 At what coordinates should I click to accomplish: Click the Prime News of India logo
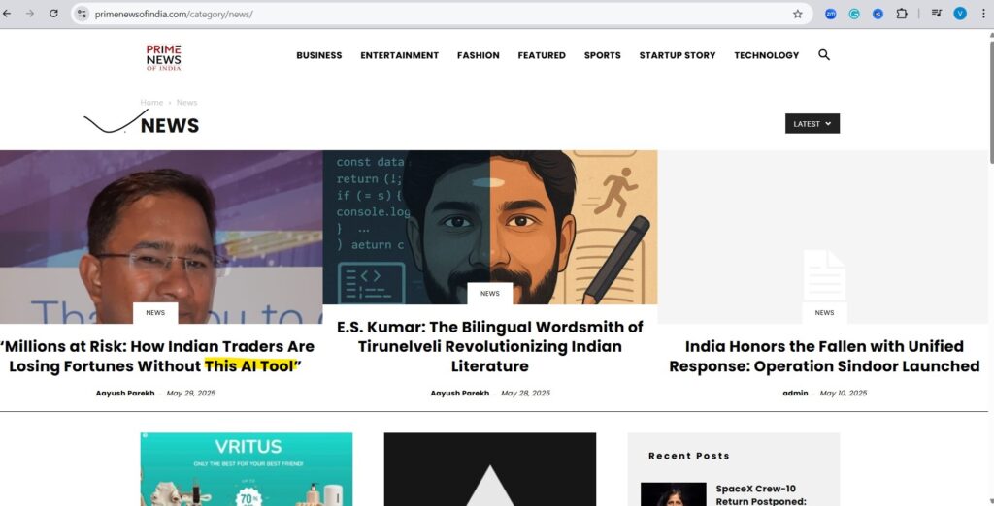click(x=163, y=57)
